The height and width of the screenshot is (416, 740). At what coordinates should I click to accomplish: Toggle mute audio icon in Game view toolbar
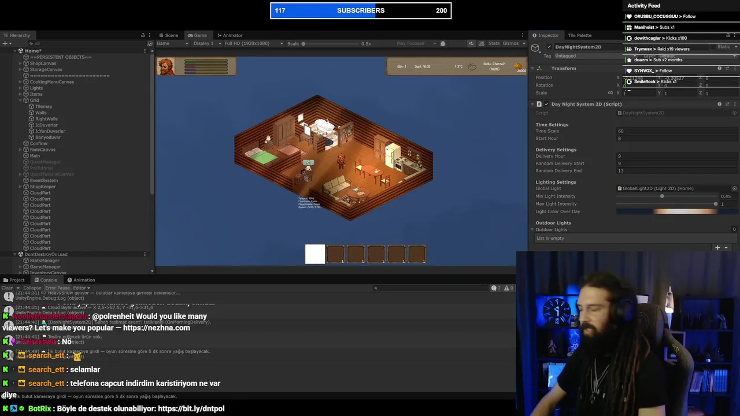click(x=471, y=43)
